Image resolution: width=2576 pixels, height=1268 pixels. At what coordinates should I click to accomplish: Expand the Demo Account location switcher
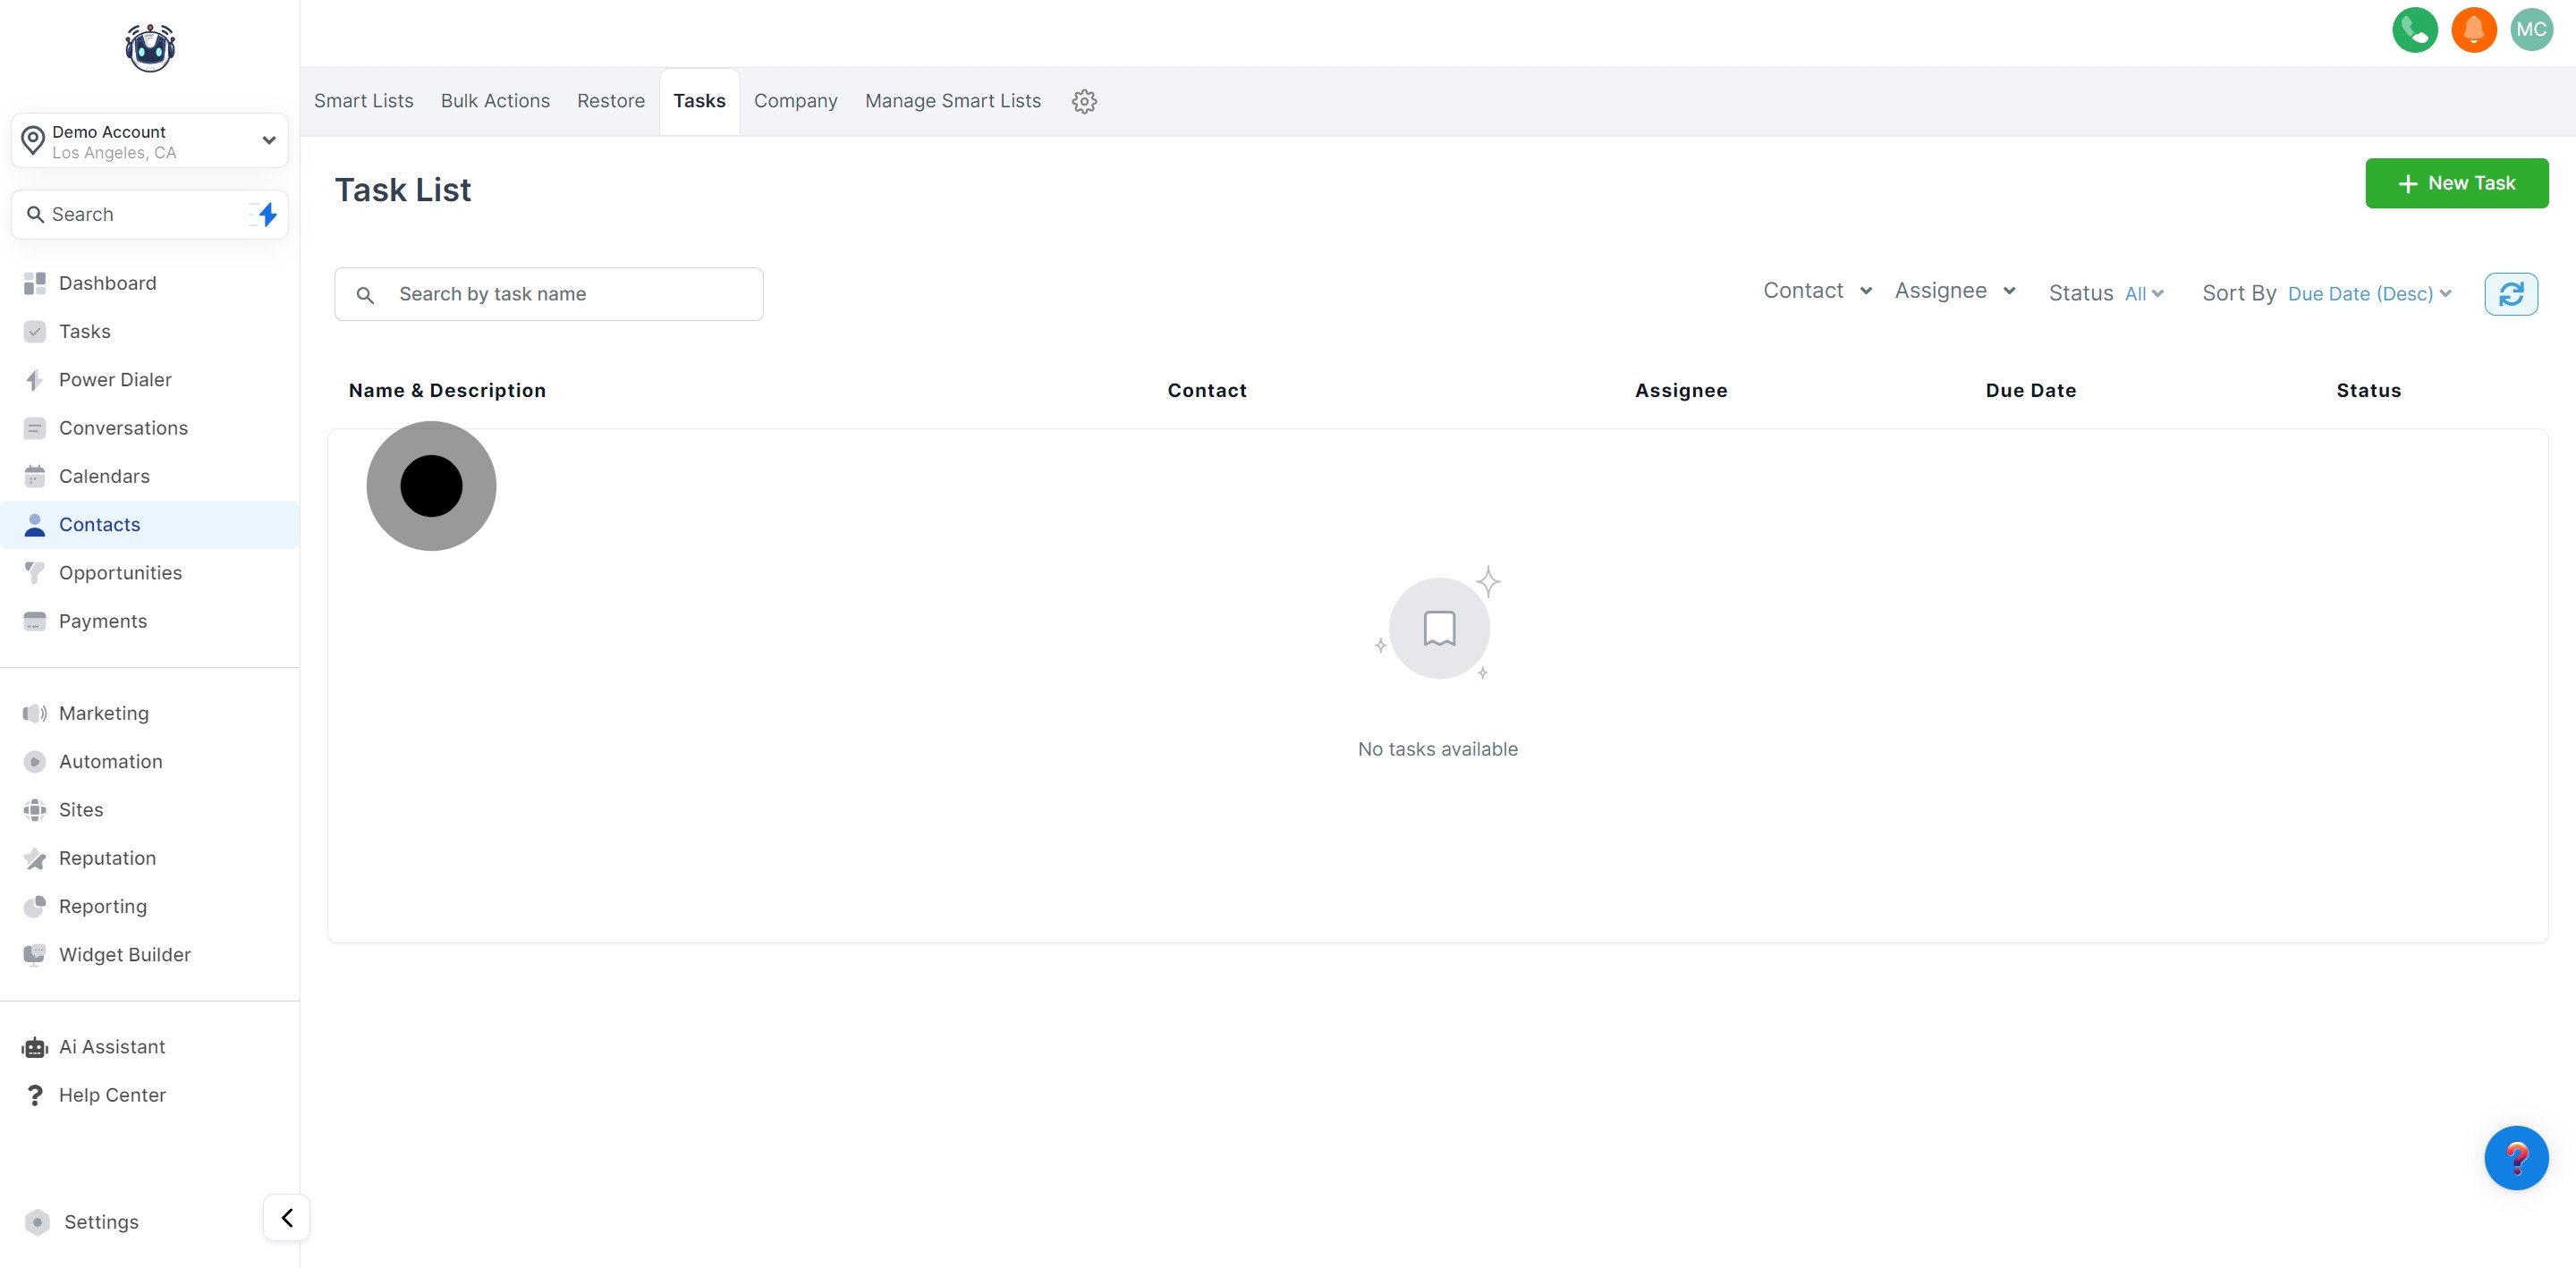[150, 141]
